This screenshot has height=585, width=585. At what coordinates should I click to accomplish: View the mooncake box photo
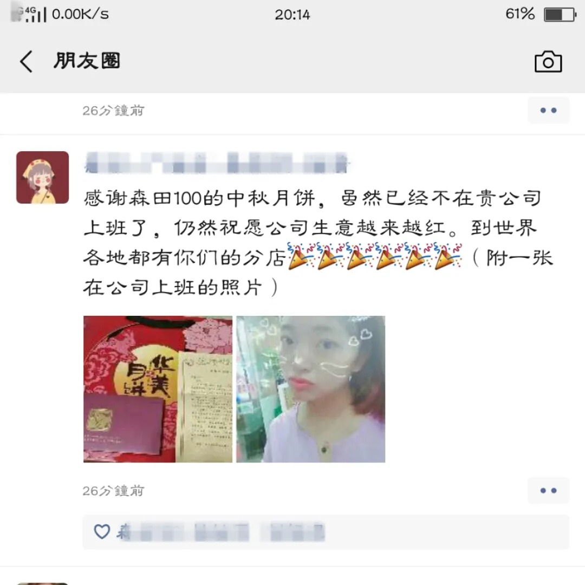coord(158,389)
